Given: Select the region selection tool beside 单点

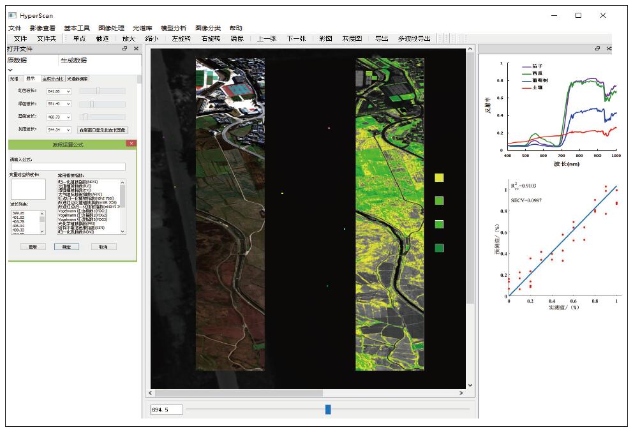Looking at the screenshot, I should 103,38.
